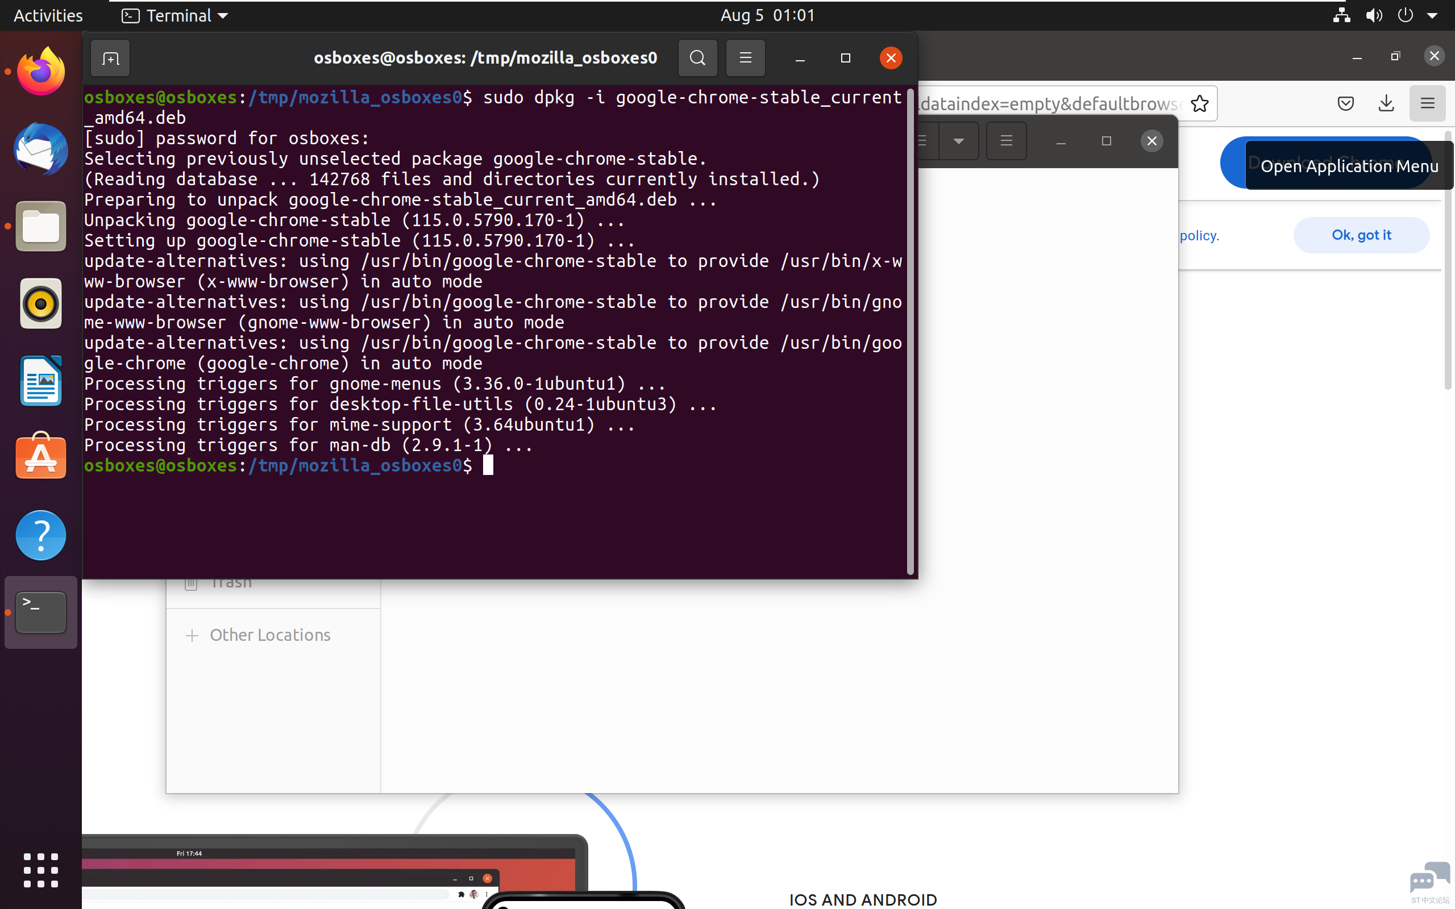
Task: Focus the Firefox URL address bar
Action: (1049, 104)
